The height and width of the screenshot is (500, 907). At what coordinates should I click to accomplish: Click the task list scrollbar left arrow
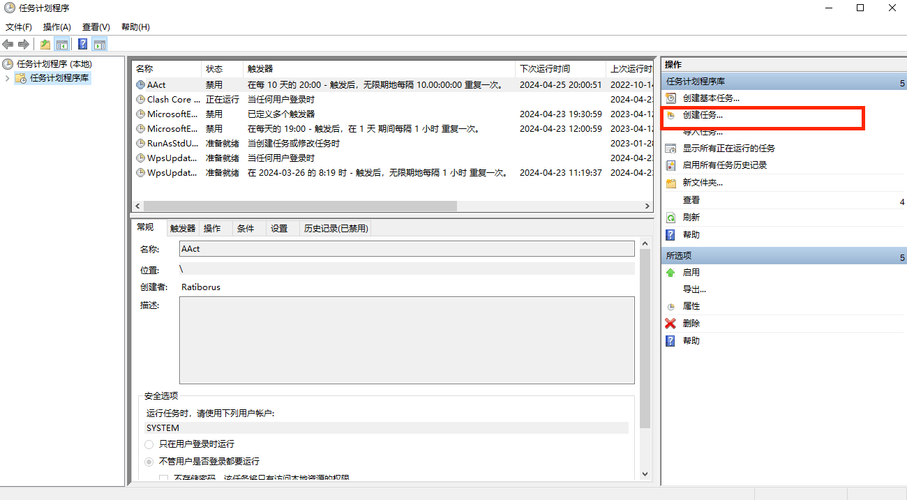pyautogui.click(x=137, y=206)
